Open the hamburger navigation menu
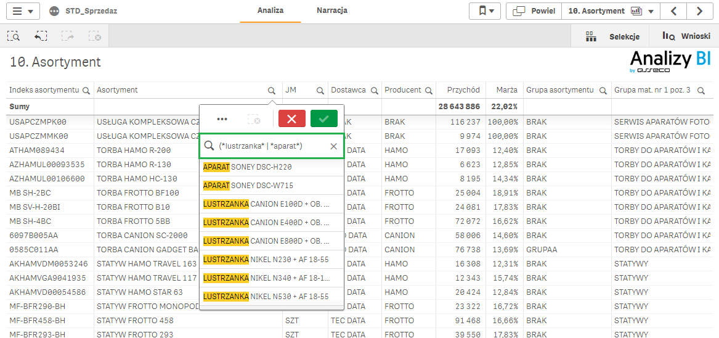Screen dimensions: 719x338 point(23,11)
